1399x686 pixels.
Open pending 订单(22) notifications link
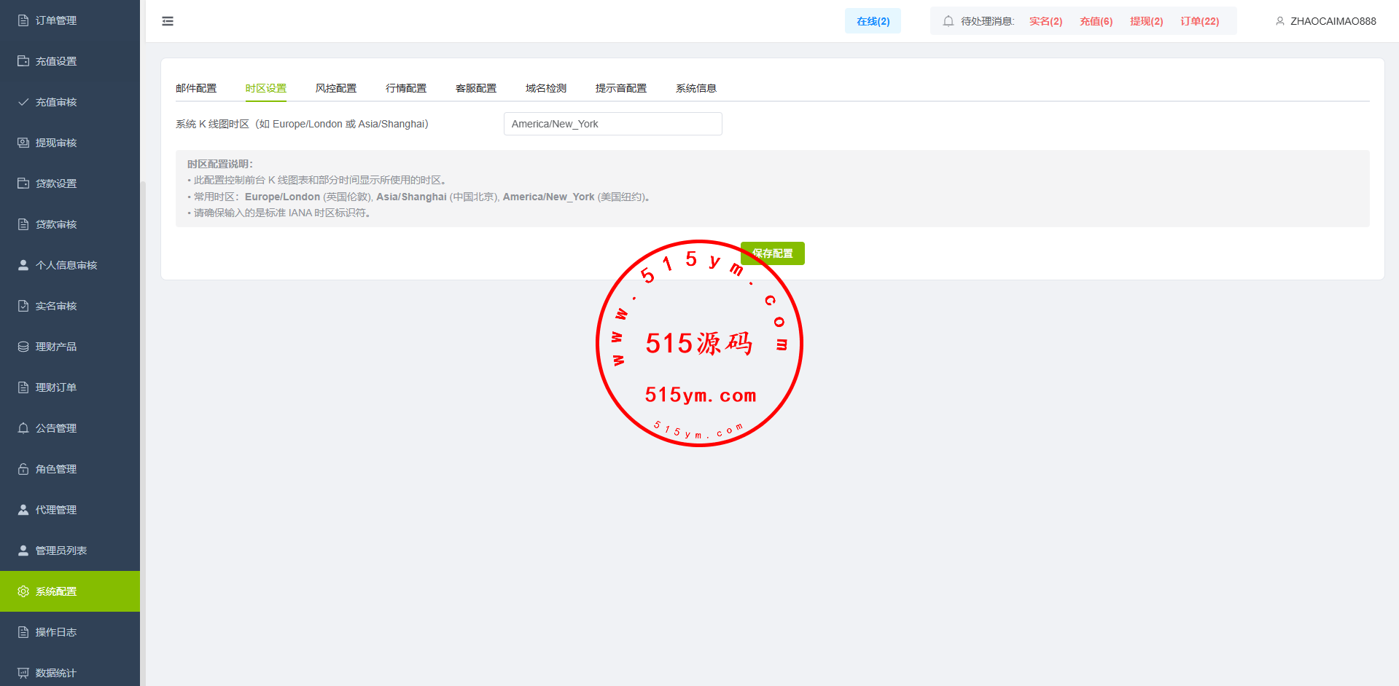pyautogui.click(x=1199, y=21)
